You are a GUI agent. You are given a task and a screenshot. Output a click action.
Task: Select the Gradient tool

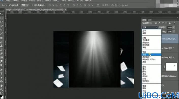pyautogui.click(x=2, y=58)
